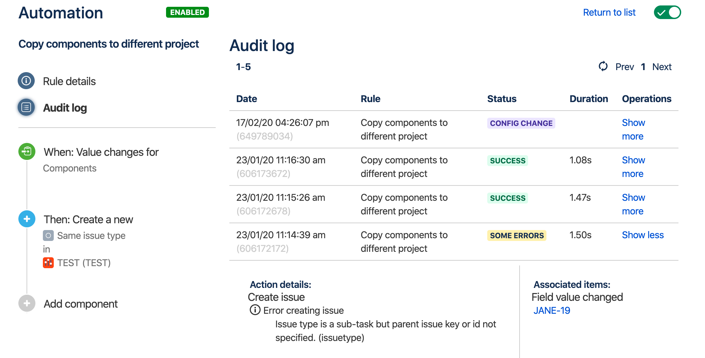Screen dimensions: 705x358
Task: Expand Show more for the CONFIG CHANGE entry
Action: click(633, 129)
